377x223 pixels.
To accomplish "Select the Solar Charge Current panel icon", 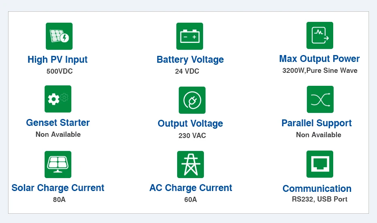I will (x=58, y=164).
